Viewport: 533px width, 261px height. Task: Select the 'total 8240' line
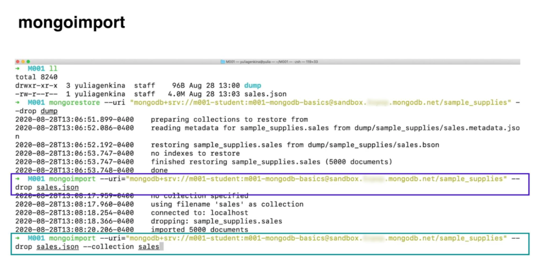[x=36, y=77]
